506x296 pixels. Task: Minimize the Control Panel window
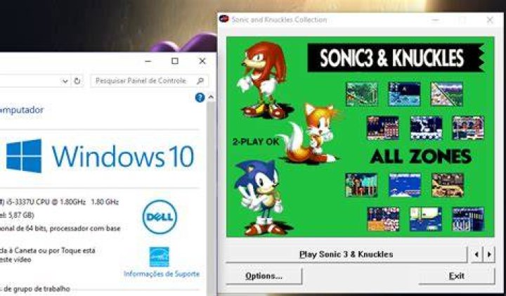coord(148,60)
